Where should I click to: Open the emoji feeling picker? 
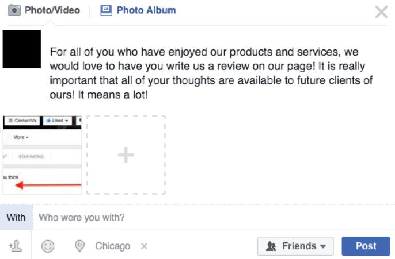point(48,246)
